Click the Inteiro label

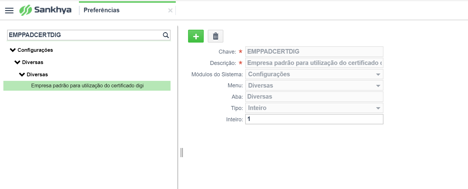[235, 119]
